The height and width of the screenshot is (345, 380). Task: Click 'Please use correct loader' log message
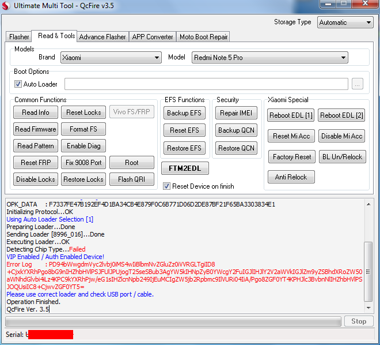(x=80, y=294)
